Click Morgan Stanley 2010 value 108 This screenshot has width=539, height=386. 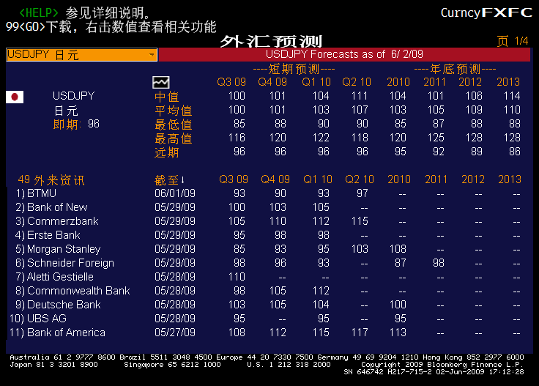click(x=398, y=249)
